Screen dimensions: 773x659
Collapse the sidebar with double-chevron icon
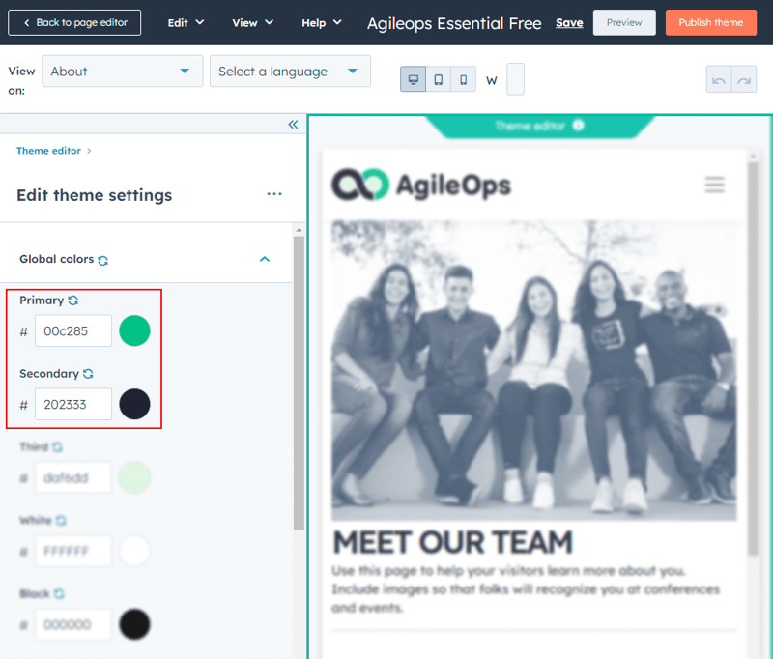[x=294, y=125]
